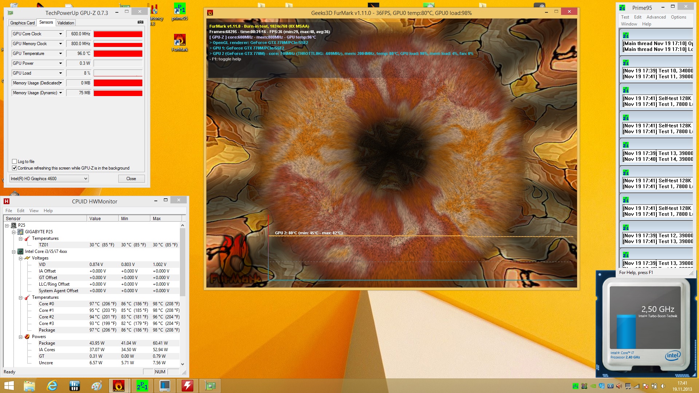Collapse the P25 tree node in HWMonitor
699x393 pixels.
[x=7, y=226]
